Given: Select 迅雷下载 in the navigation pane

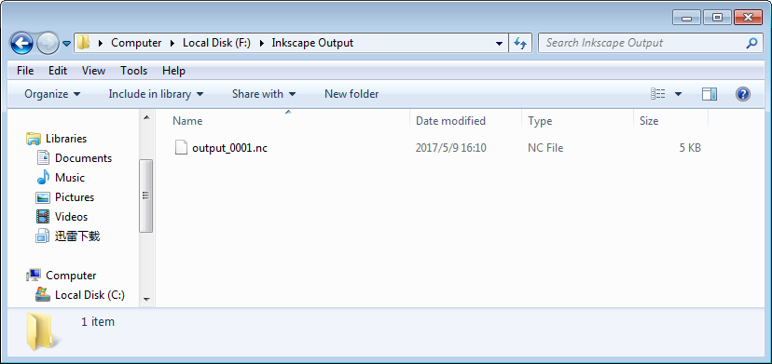Looking at the screenshot, I should (77, 236).
